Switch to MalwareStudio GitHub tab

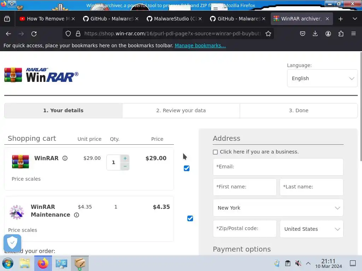pyautogui.click(x=174, y=19)
